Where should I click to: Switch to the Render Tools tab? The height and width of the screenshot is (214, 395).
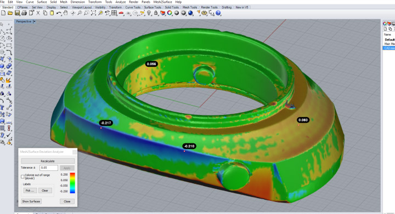point(210,7)
